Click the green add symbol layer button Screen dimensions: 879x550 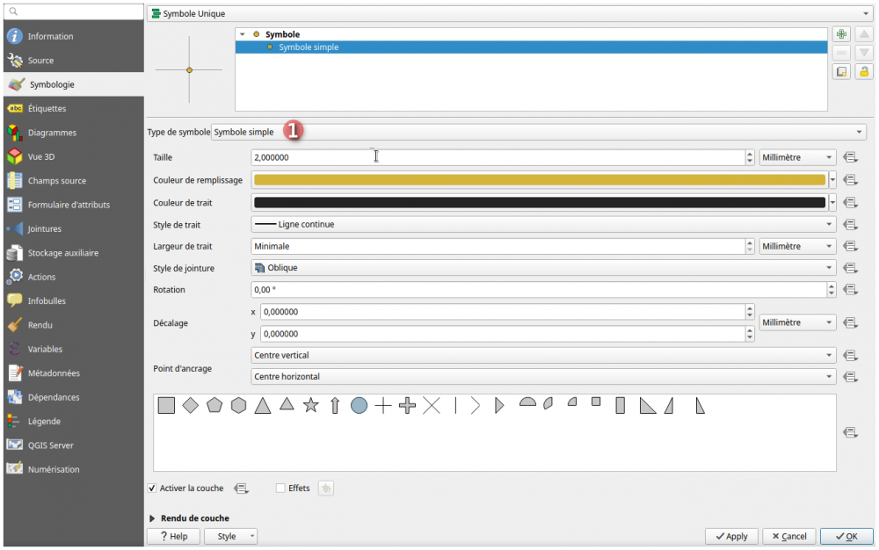pyautogui.click(x=841, y=34)
